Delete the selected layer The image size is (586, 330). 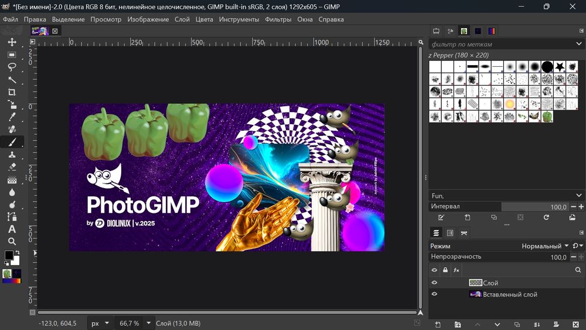click(576, 324)
